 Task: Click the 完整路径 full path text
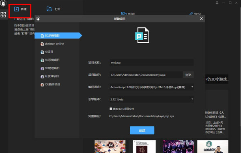point(142,116)
